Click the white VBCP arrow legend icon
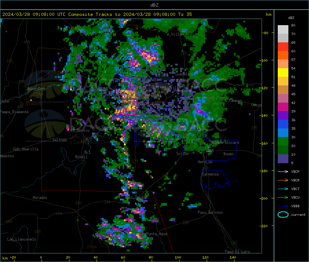This screenshot has width=309, height=262. (283, 171)
